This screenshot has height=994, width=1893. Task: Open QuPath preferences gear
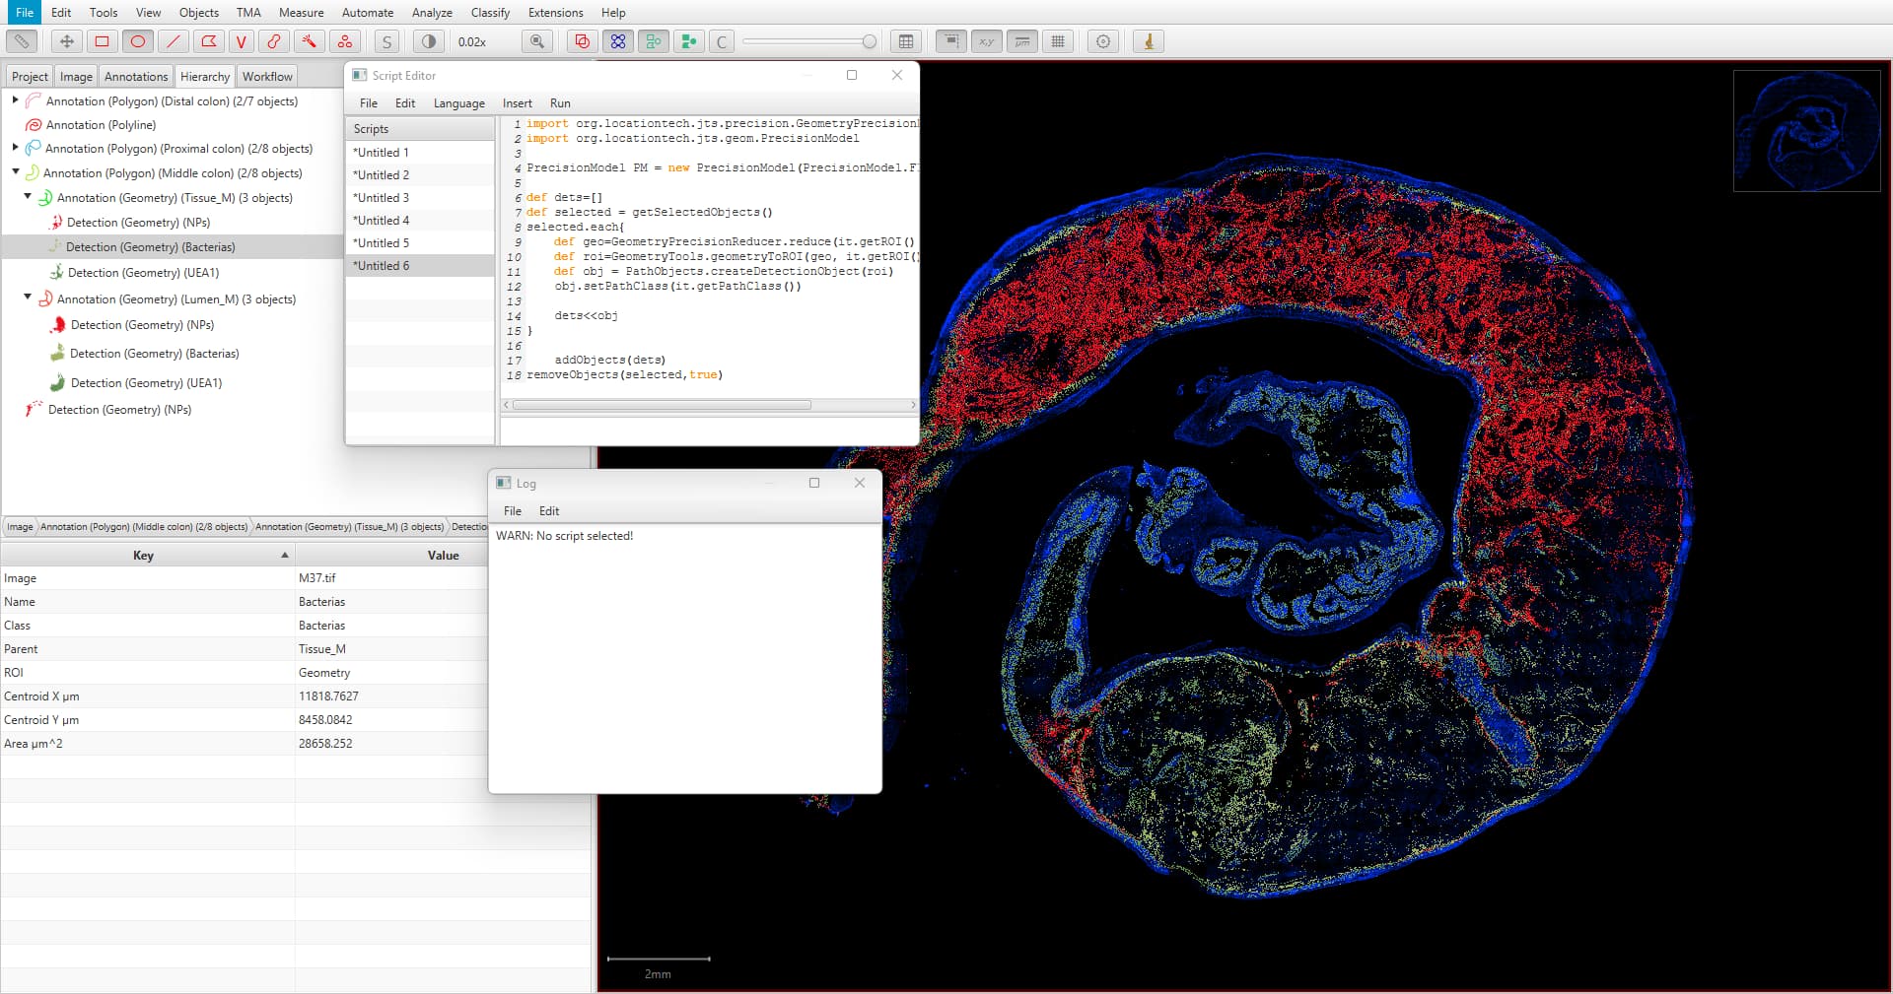tap(1102, 41)
